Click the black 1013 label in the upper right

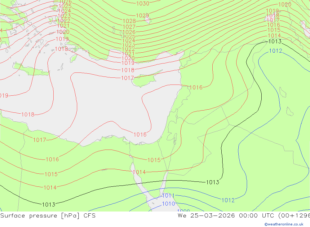point(275,41)
